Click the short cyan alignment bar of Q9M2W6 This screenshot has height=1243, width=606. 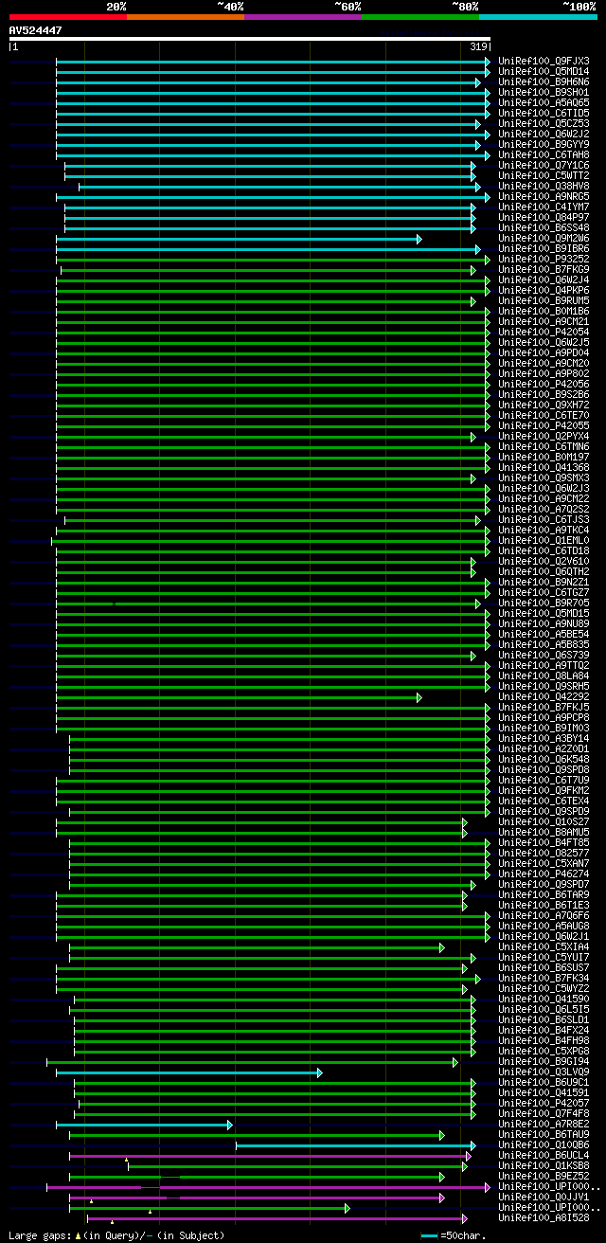point(239,239)
